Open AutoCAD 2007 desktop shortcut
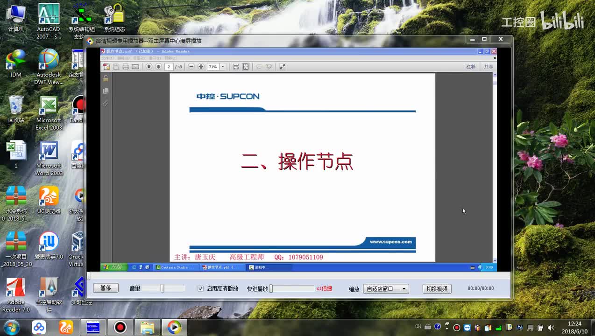This screenshot has width=595, height=336. tap(49, 21)
